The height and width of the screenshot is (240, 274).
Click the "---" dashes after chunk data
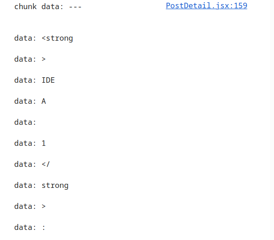click(75, 7)
